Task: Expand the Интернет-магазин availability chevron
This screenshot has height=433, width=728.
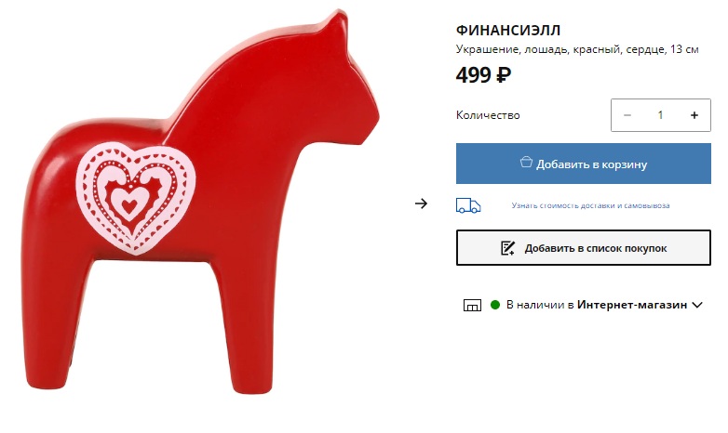Action: (x=697, y=305)
